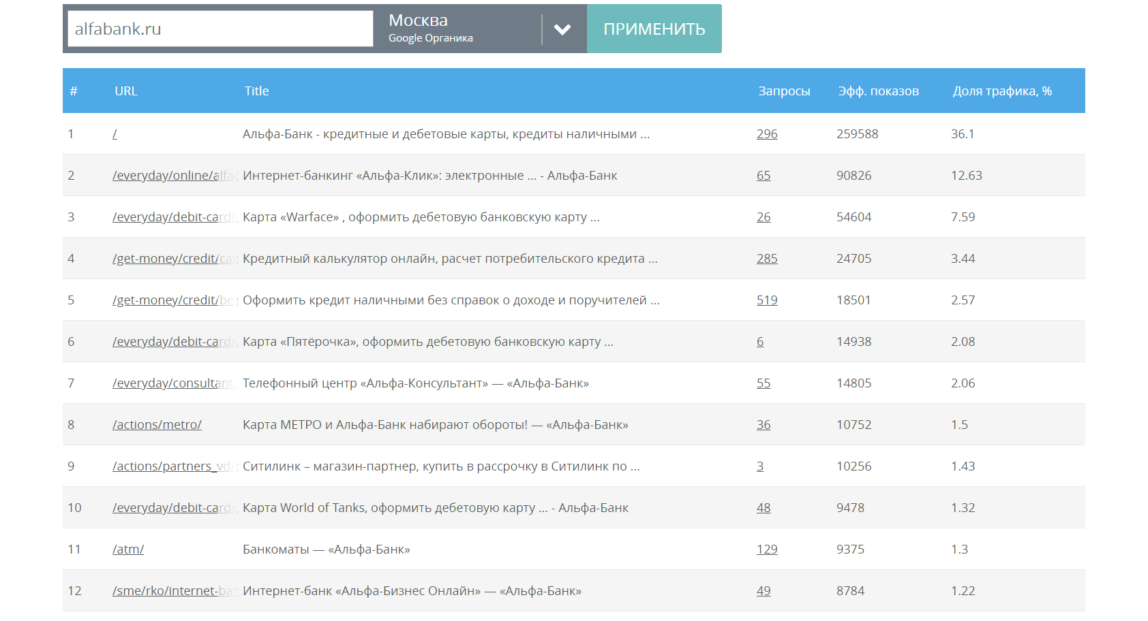
Task: Sort by Доля трафика, % column header
Action: [1002, 91]
